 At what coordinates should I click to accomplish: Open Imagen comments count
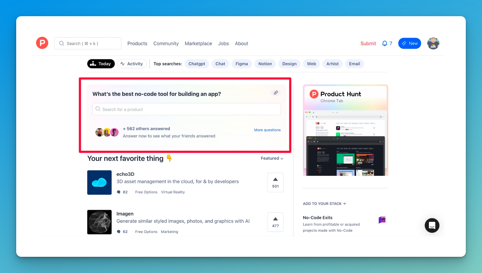click(x=122, y=232)
